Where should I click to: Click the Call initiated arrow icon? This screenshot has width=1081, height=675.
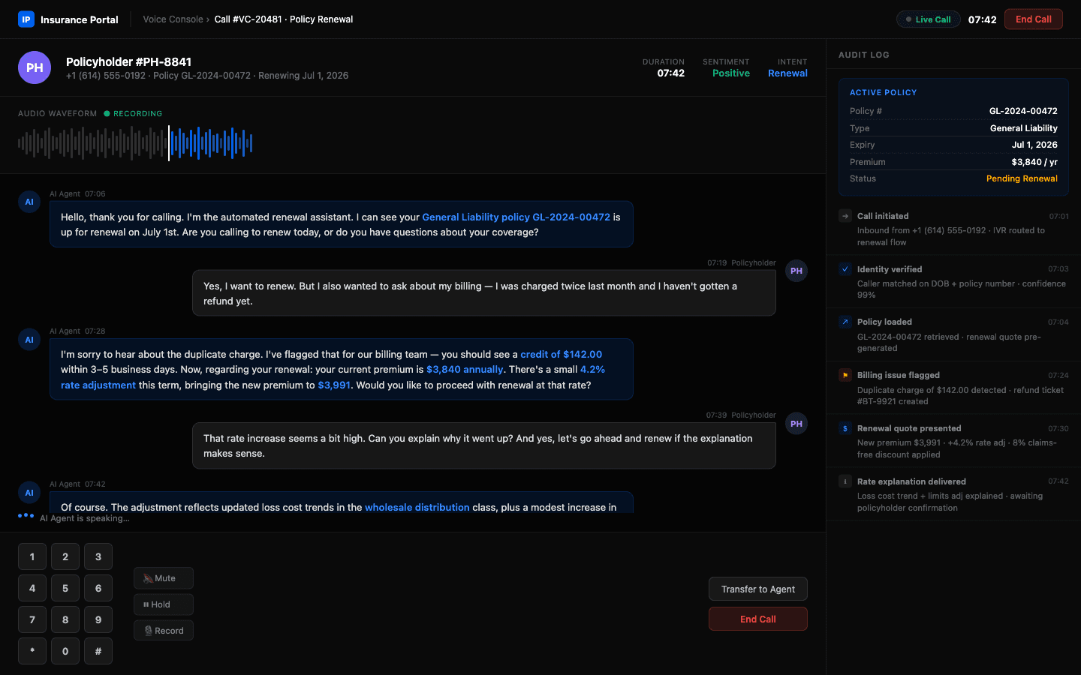[x=845, y=216]
